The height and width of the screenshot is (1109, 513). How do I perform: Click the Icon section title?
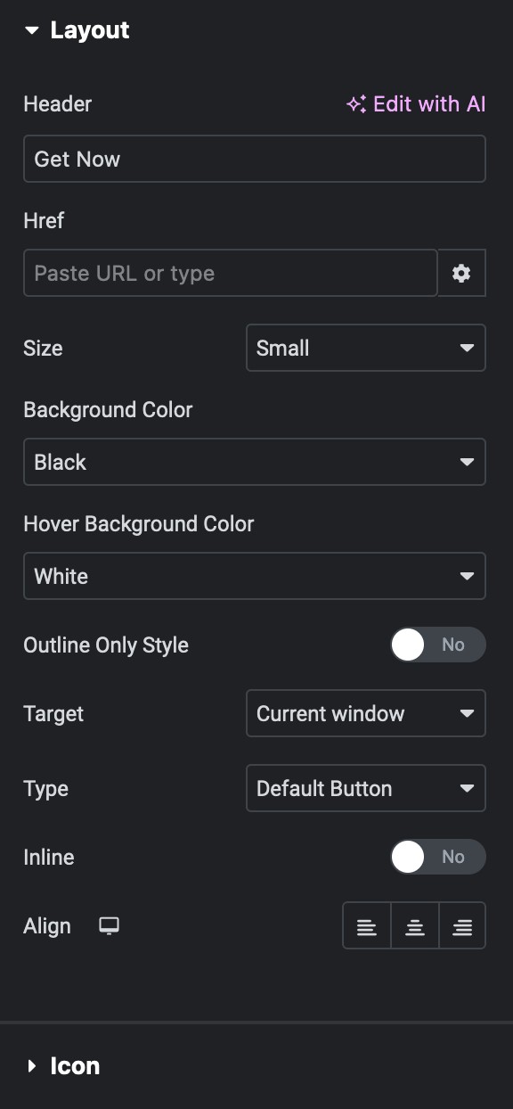[x=75, y=1066]
